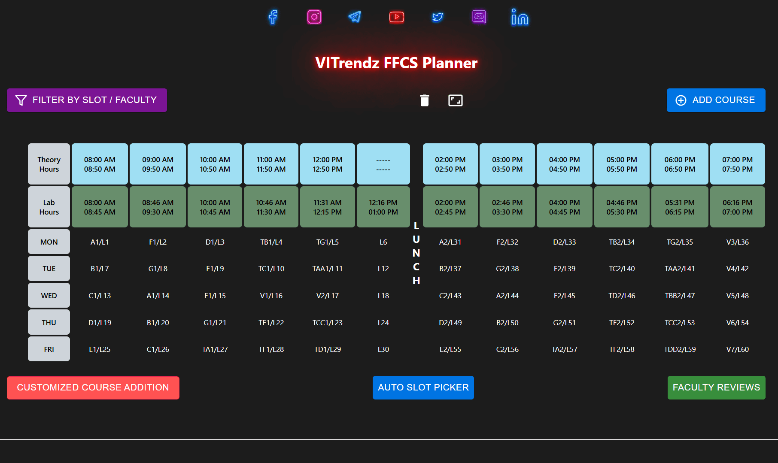Image resolution: width=778 pixels, height=463 pixels.
Task: Select the A1/L1 slot on Monday
Action: pos(100,242)
